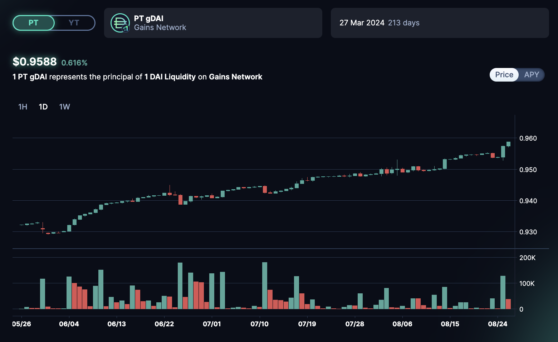Click the 06/22 date on time axis
The height and width of the screenshot is (342, 558).
[x=164, y=324]
